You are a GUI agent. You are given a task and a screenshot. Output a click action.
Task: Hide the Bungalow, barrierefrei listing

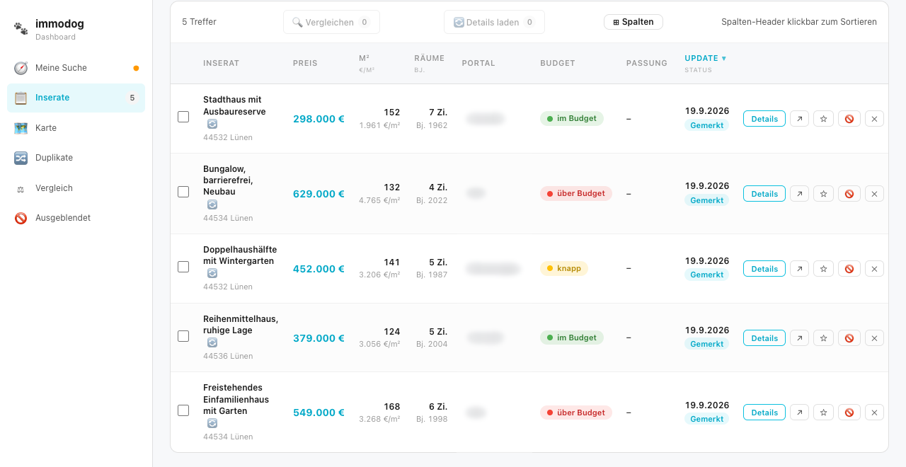tap(849, 194)
